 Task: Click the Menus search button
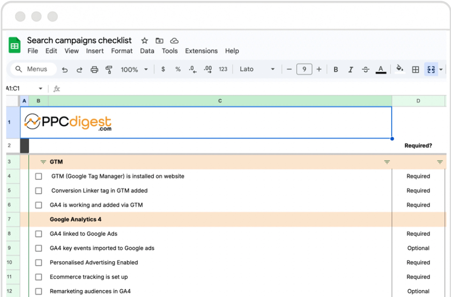pos(33,69)
